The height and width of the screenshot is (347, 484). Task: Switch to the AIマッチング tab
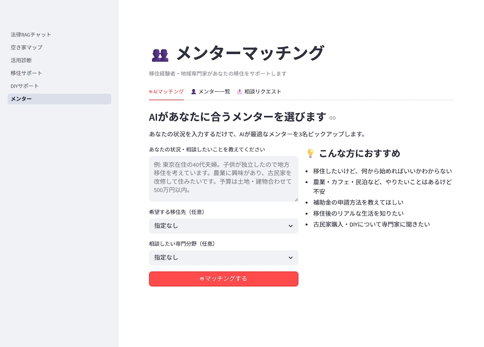(x=166, y=92)
